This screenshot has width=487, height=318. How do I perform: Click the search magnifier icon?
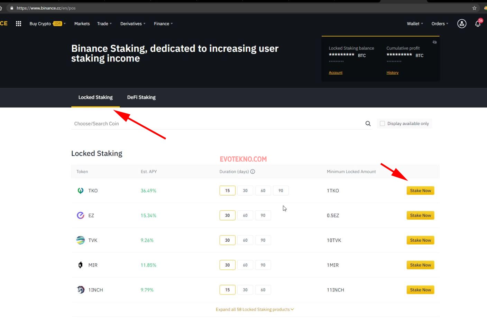coord(368,124)
